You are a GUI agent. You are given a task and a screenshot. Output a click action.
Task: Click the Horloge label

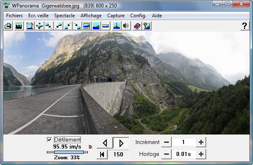(149, 154)
